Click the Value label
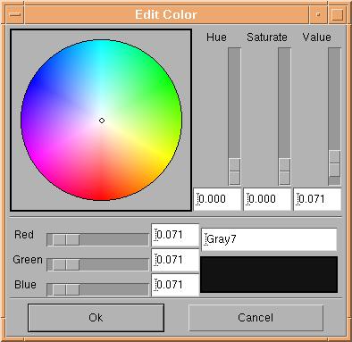352x342 pixels. click(317, 38)
